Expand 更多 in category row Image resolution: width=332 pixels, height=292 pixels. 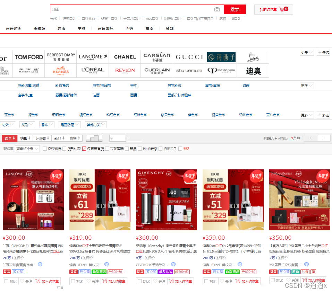307,86
